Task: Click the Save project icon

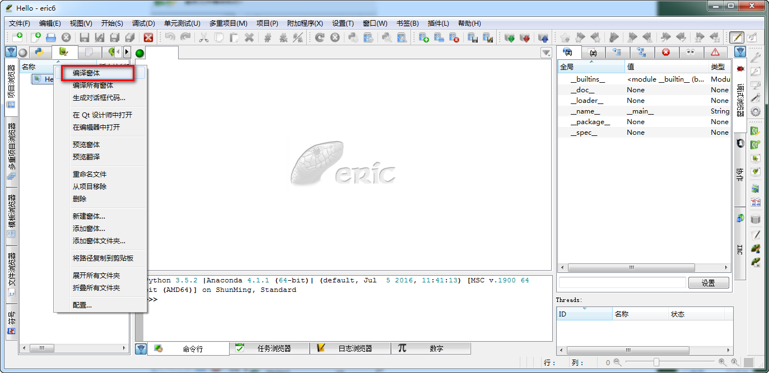Action: (x=472, y=37)
